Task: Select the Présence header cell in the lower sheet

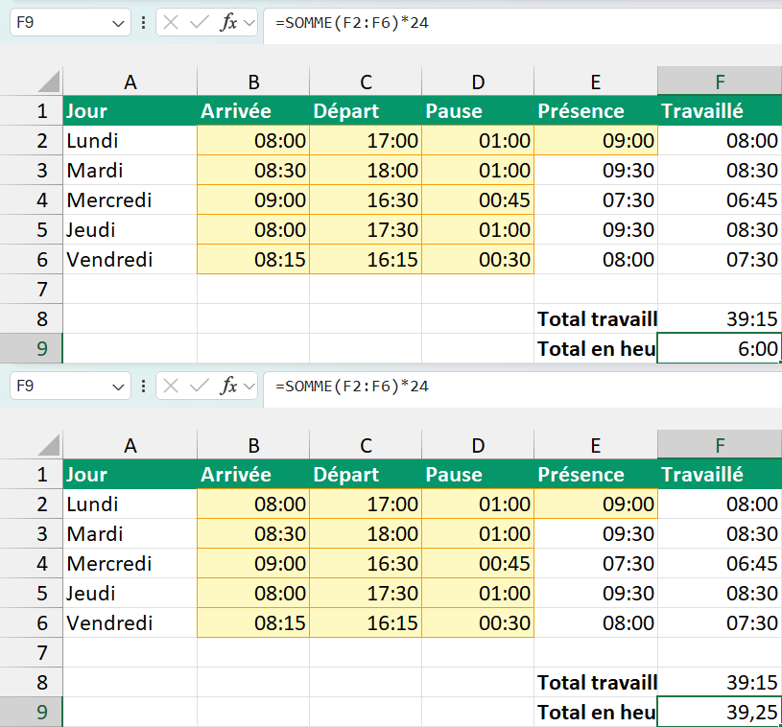Action: [x=596, y=474]
